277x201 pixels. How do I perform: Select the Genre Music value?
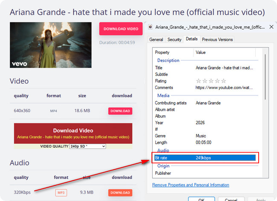pyautogui.click(x=201, y=136)
